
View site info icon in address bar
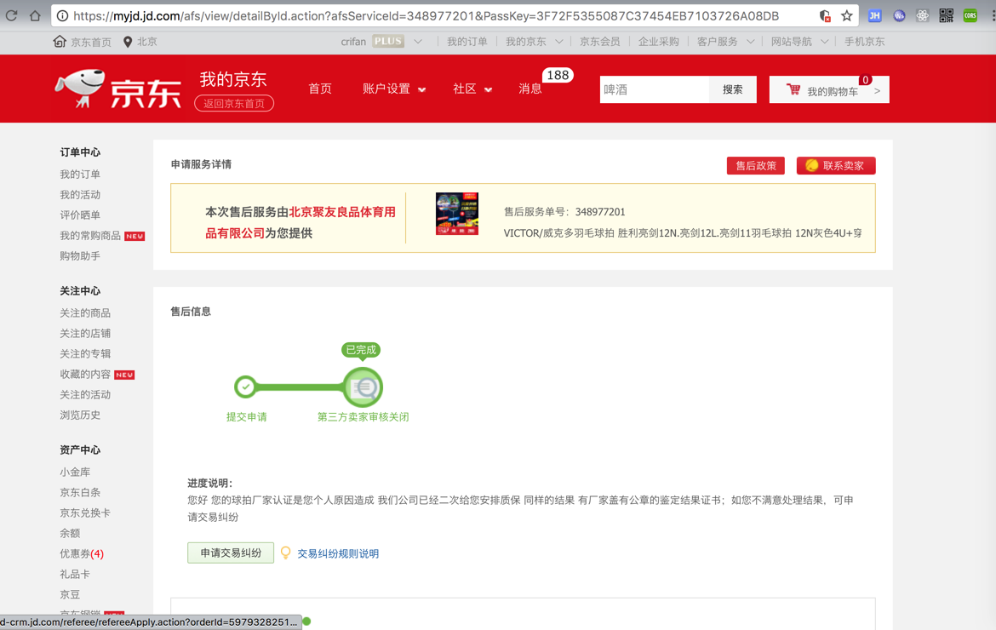point(62,16)
